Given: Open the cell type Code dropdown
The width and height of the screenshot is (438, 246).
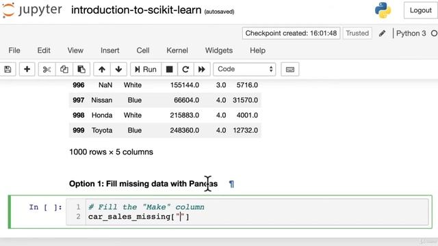Looking at the screenshot, I should [244, 69].
